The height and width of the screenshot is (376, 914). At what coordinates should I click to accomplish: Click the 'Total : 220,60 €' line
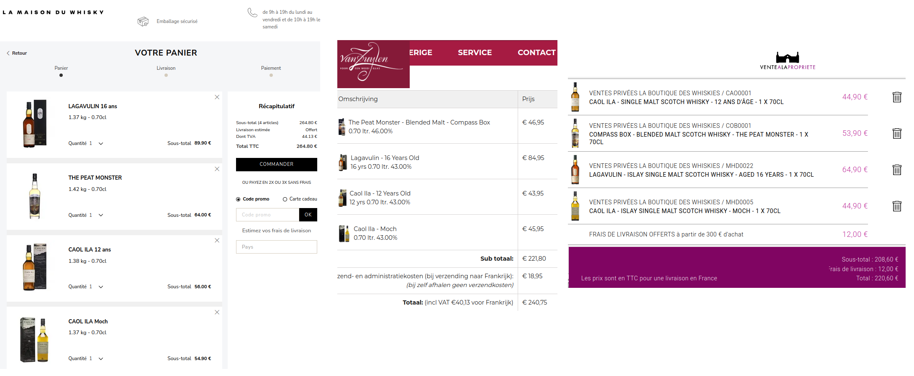[x=877, y=278]
